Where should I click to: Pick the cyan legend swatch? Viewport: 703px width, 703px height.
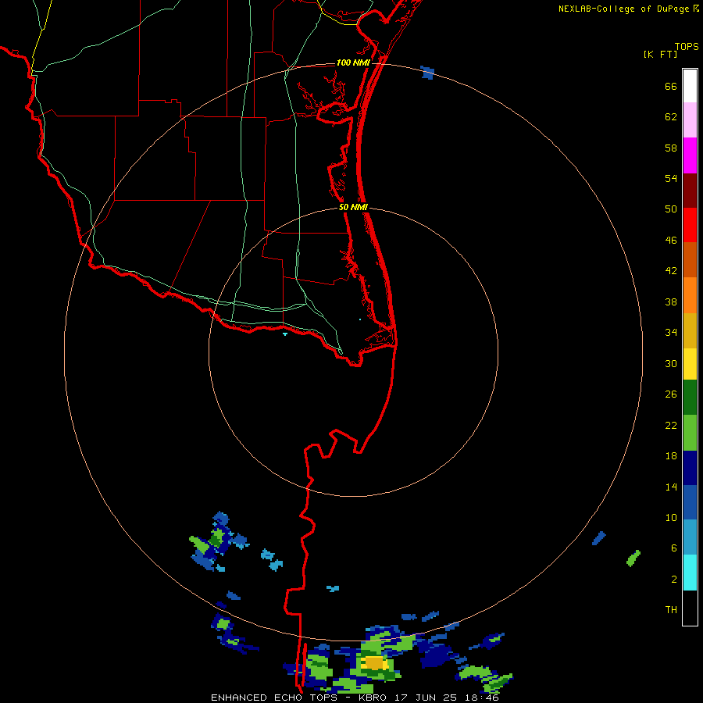click(x=690, y=573)
